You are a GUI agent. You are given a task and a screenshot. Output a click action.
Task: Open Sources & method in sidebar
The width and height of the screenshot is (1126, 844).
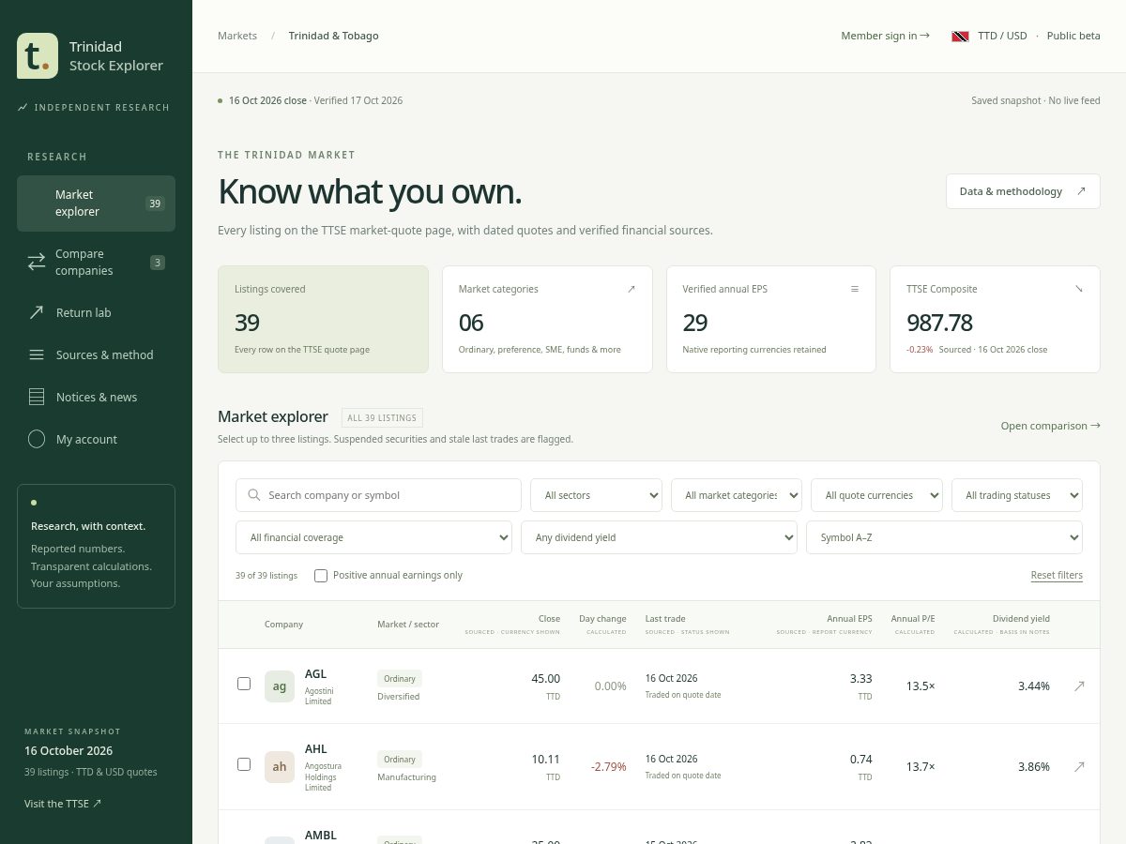coord(96,354)
